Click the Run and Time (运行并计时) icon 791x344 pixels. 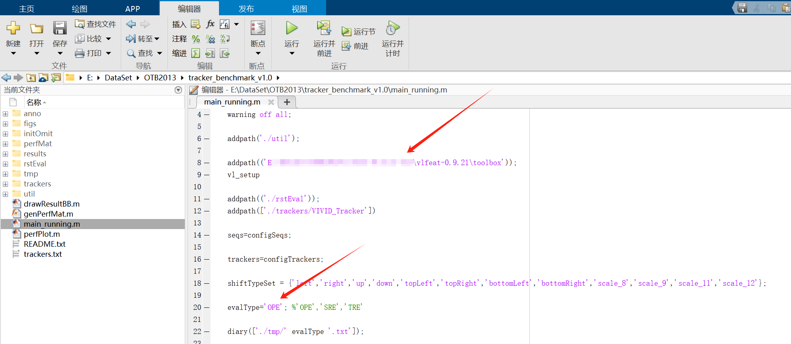pos(392,28)
